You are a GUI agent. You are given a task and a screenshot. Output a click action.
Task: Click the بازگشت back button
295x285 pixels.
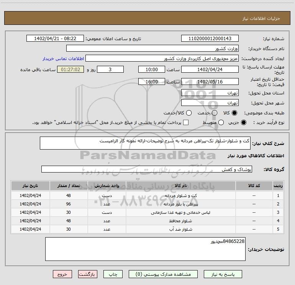(x=88, y=274)
